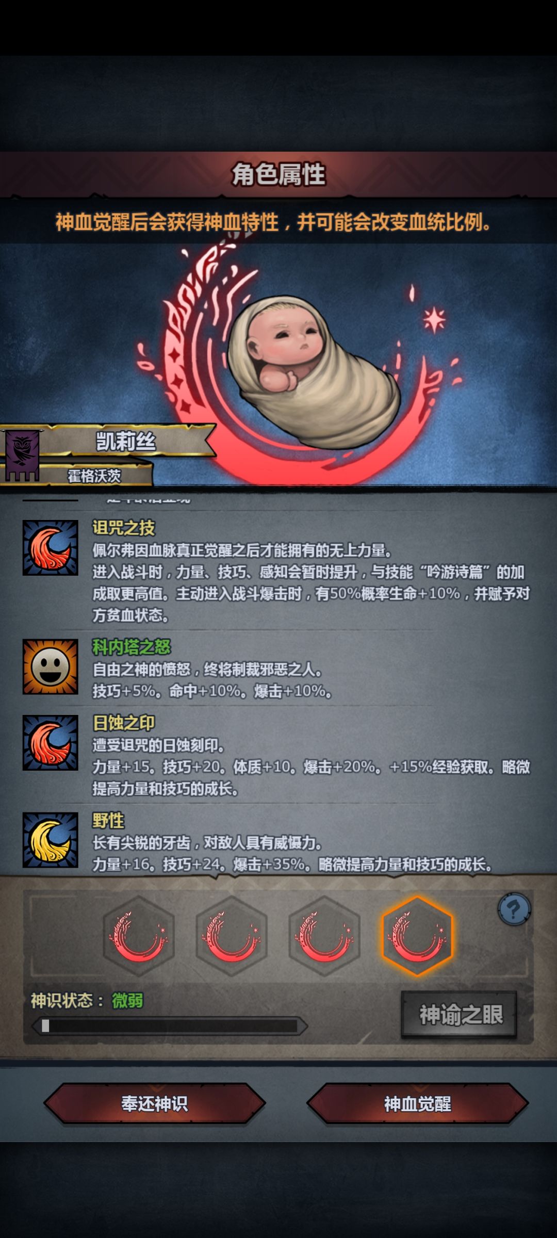Tap the swaddled baby portrait
Screen dimensions: 557x1238
coord(314,371)
